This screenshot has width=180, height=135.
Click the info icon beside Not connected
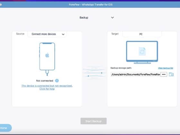57,81
